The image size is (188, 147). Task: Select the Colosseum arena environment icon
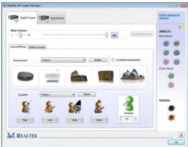pos(79,76)
